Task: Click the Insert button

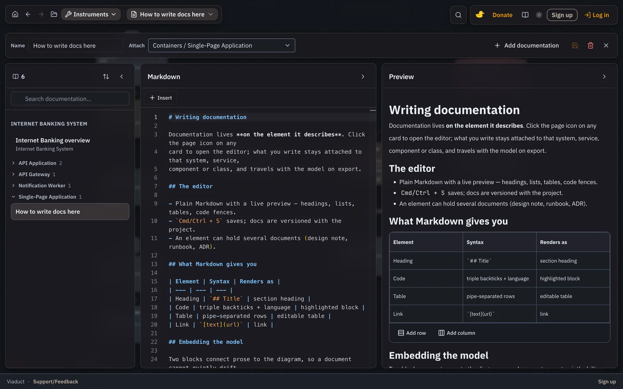Action: pyautogui.click(x=161, y=98)
